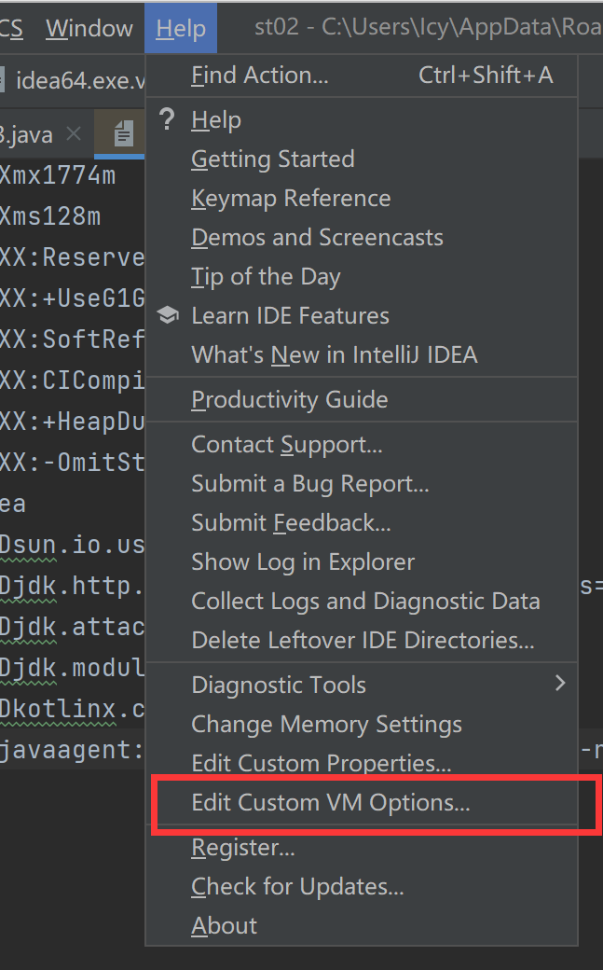Choose Submit a Bug Report
The height and width of the screenshot is (970, 603).
point(310,484)
